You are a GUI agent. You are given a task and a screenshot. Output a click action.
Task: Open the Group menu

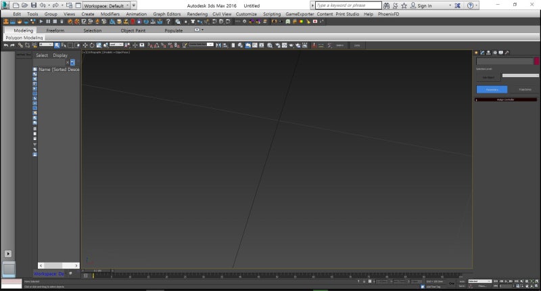(x=51, y=14)
